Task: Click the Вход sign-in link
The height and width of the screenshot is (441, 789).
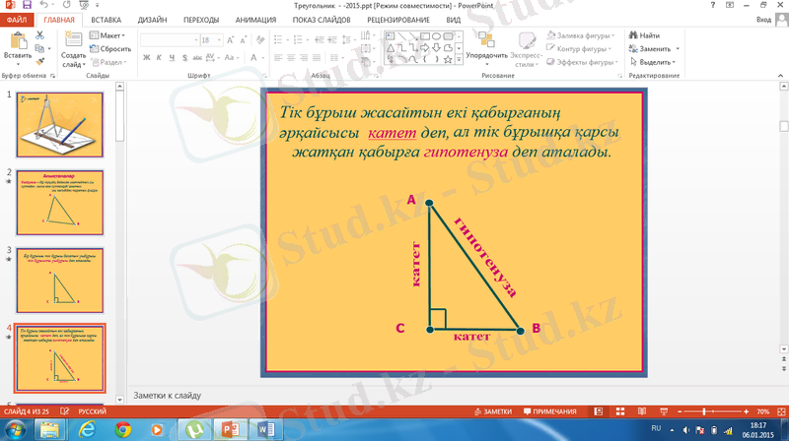Action: [x=763, y=19]
